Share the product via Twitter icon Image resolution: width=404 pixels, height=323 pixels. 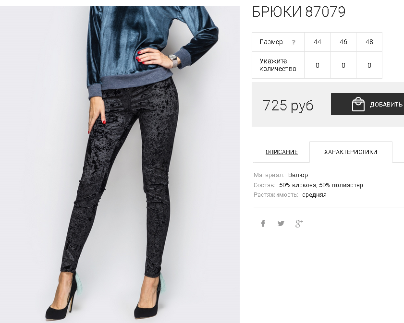pos(281,223)
